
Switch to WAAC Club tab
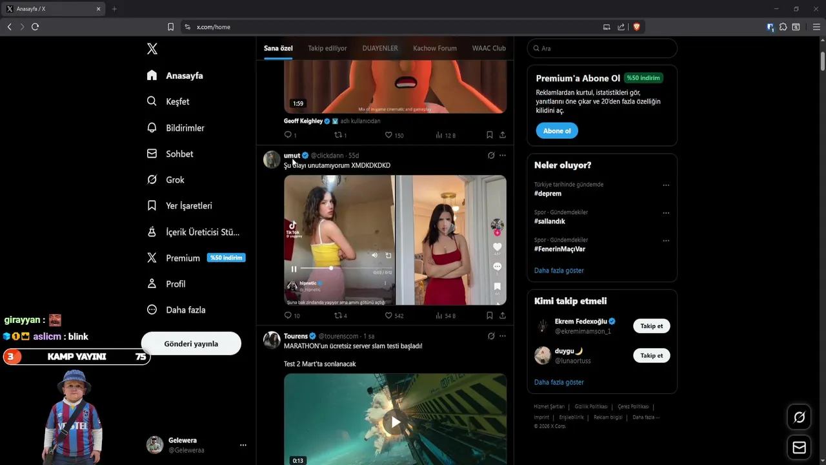[489, 48]
